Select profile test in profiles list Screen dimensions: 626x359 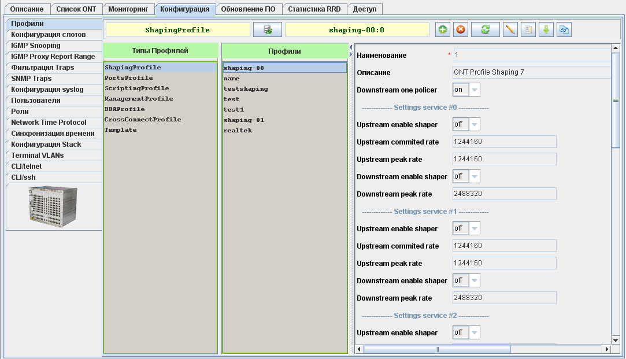pyautogui.click(x=284, y=99)
